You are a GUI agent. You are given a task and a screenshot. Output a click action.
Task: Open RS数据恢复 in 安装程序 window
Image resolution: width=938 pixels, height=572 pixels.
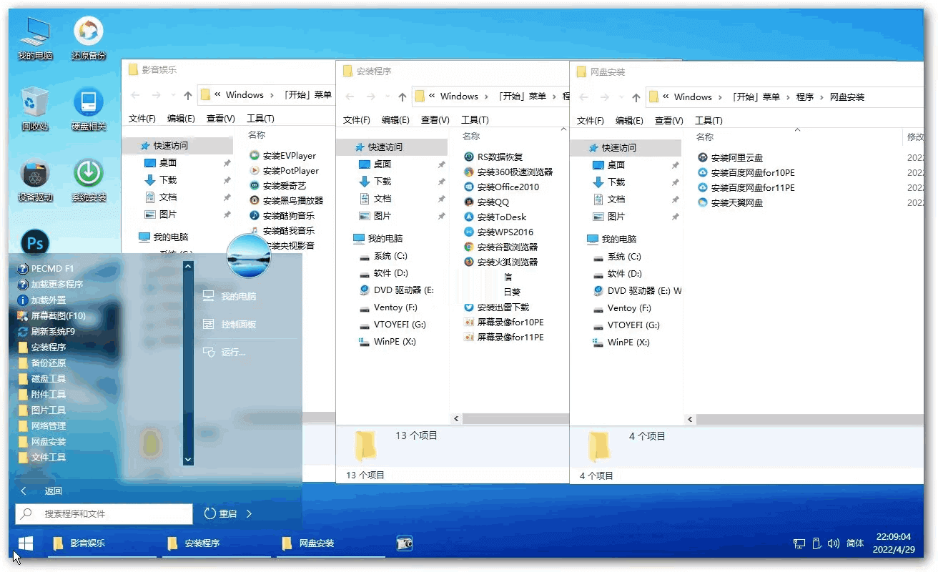point(493,157)
